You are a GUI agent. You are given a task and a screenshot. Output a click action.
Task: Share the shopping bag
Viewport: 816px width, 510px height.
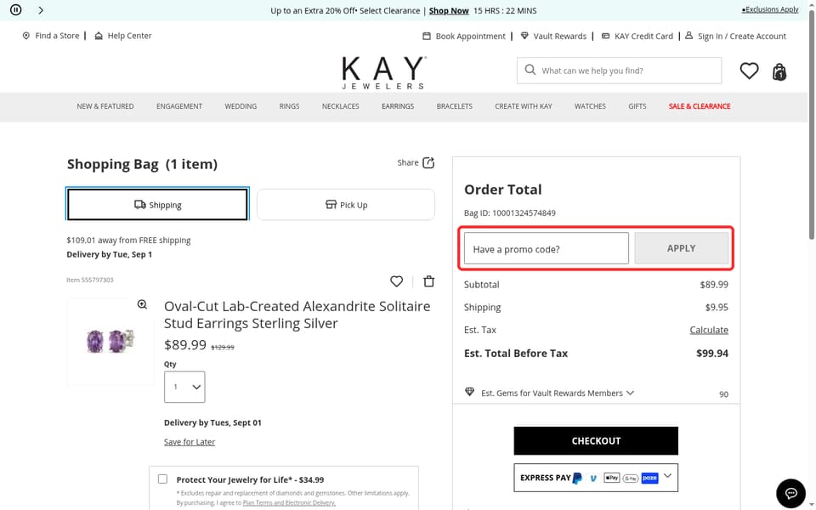click(416, 162)
